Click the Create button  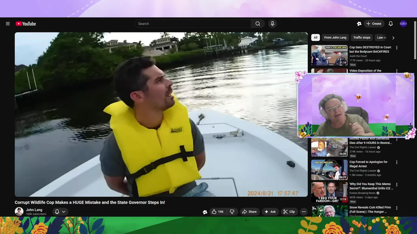point(374,24)
